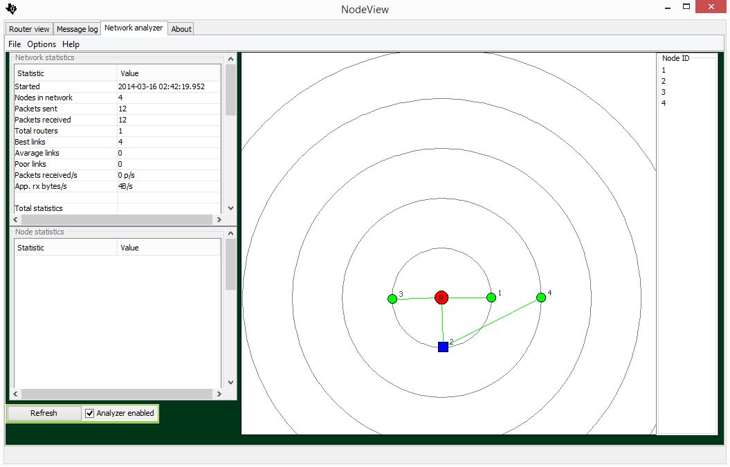Open the File menu
The width and height of the screenshot is (730, 467).
[15, 44]
